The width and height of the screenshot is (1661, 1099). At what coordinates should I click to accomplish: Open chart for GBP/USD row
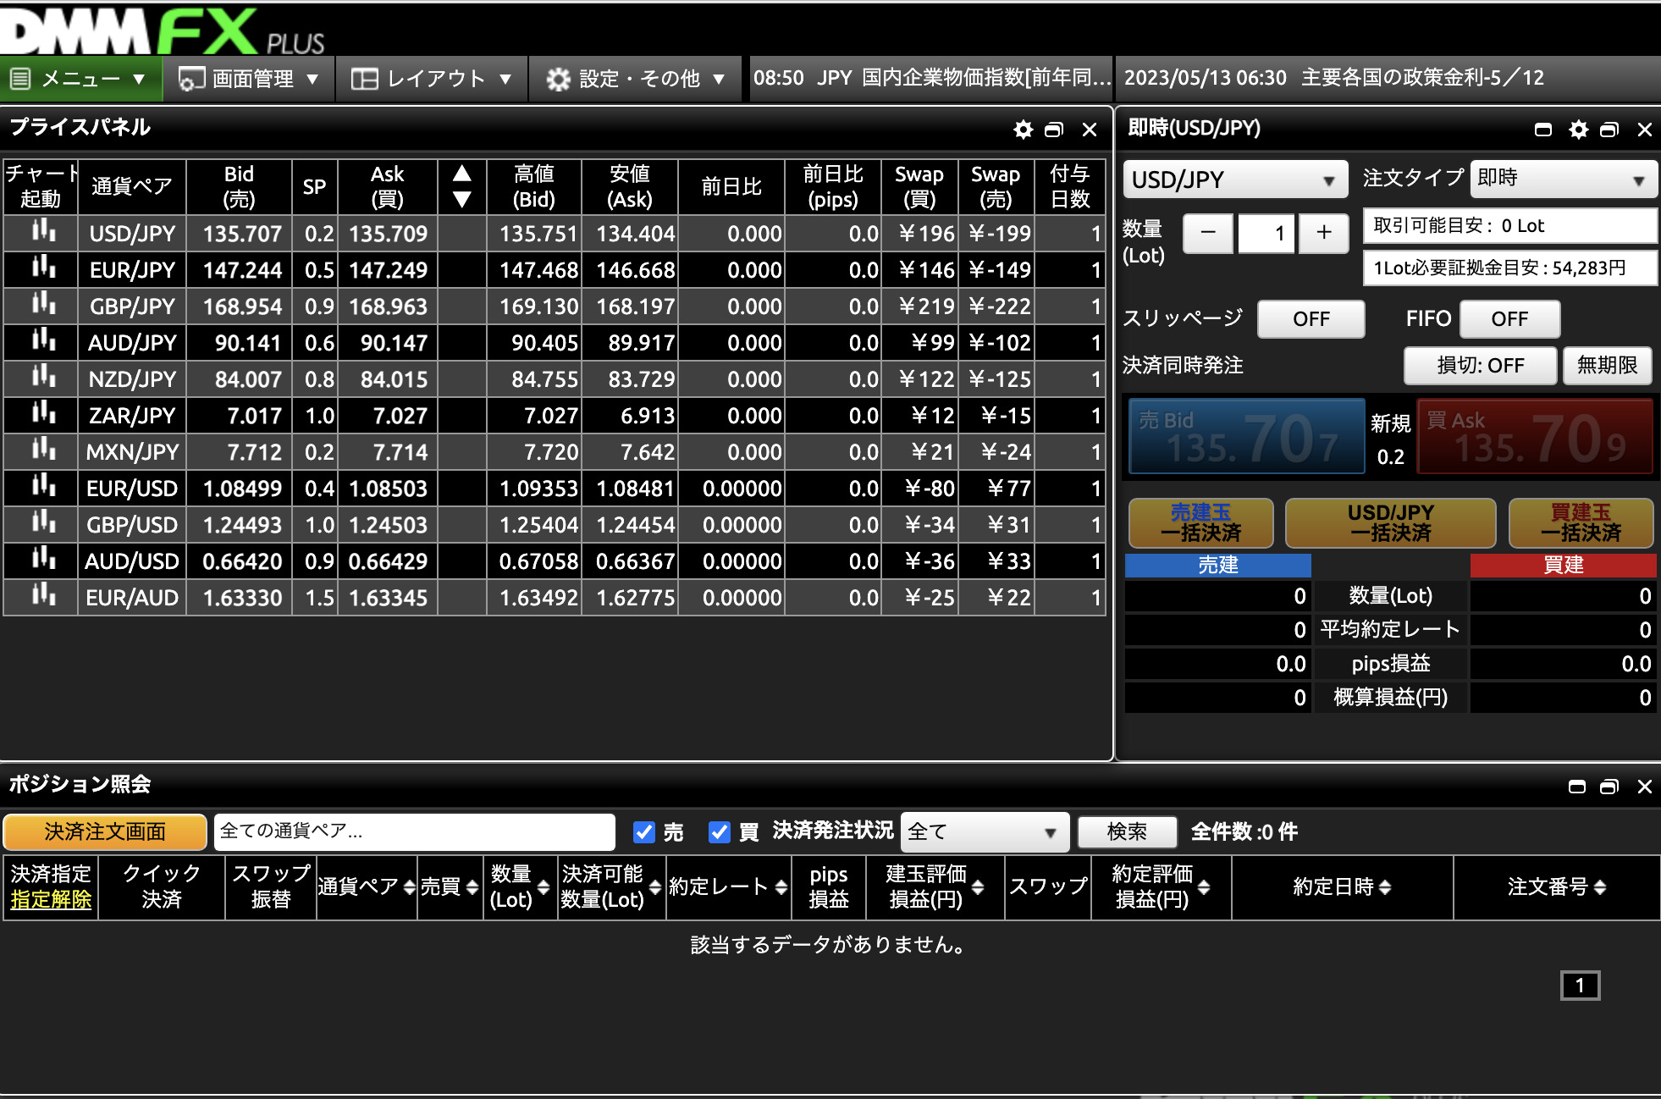pyautogui.click(x=43, y=522)
